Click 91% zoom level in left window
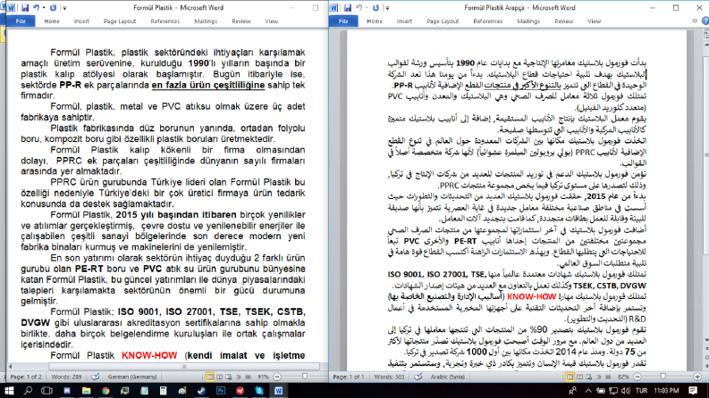This screenshot has width=709, height=398. (263, 377)
